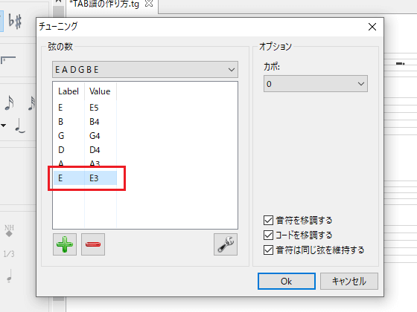Confirm tuning with the Ok button
The image size is (417, 312).
click(x=287, y=282)
